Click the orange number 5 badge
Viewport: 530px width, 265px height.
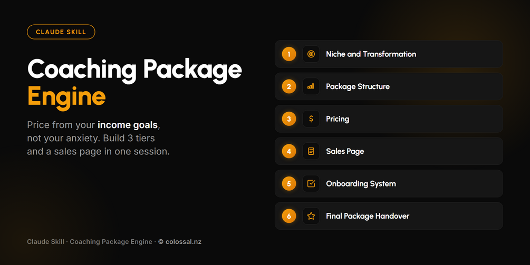289,184
